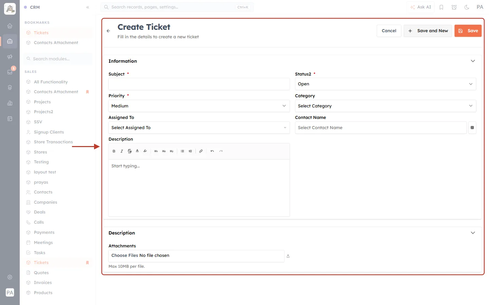Cancel ticket creation
The height and width of the screenshot is (305, 489).
(389, 31)
